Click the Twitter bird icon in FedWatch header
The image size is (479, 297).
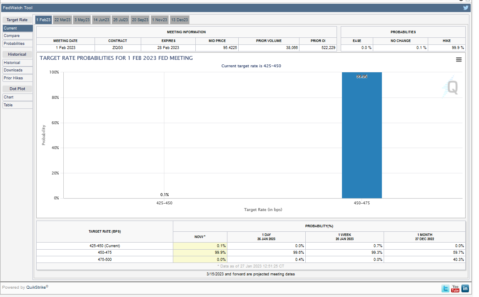(x=466, y=7)
